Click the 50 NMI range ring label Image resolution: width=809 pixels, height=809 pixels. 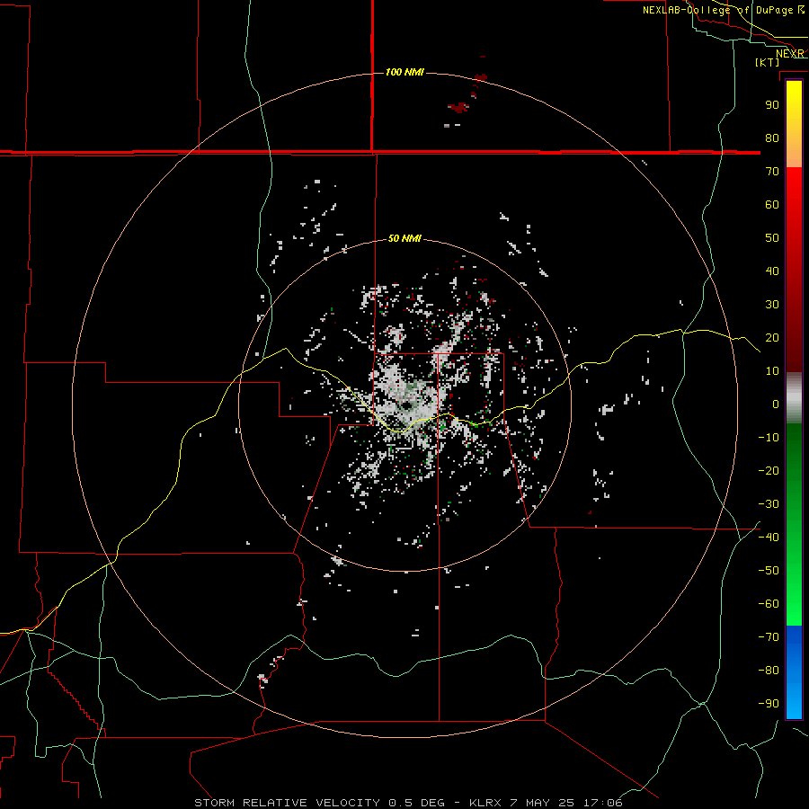(404, 238)
